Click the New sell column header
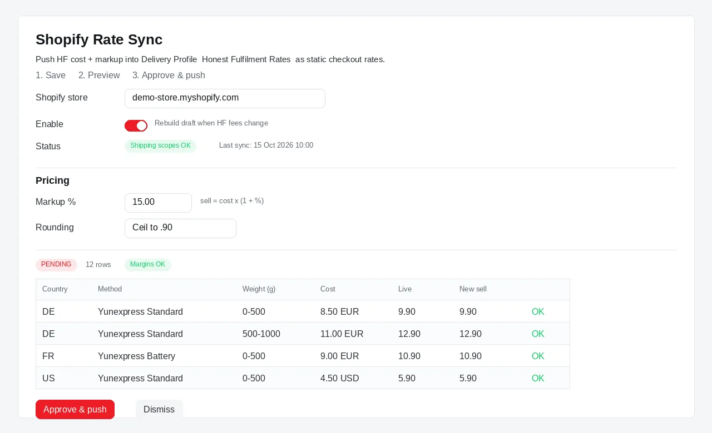 [x=473, y=289]
